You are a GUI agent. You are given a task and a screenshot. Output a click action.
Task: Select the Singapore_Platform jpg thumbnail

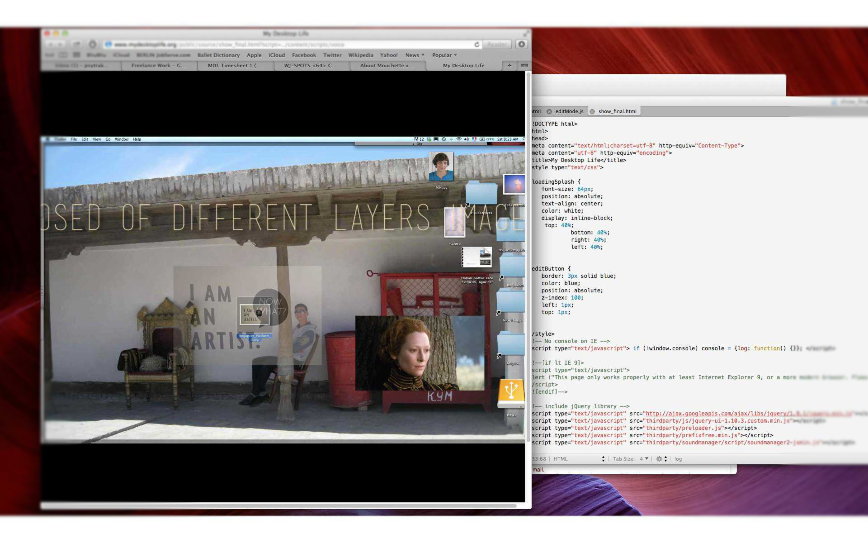point(255,315)
